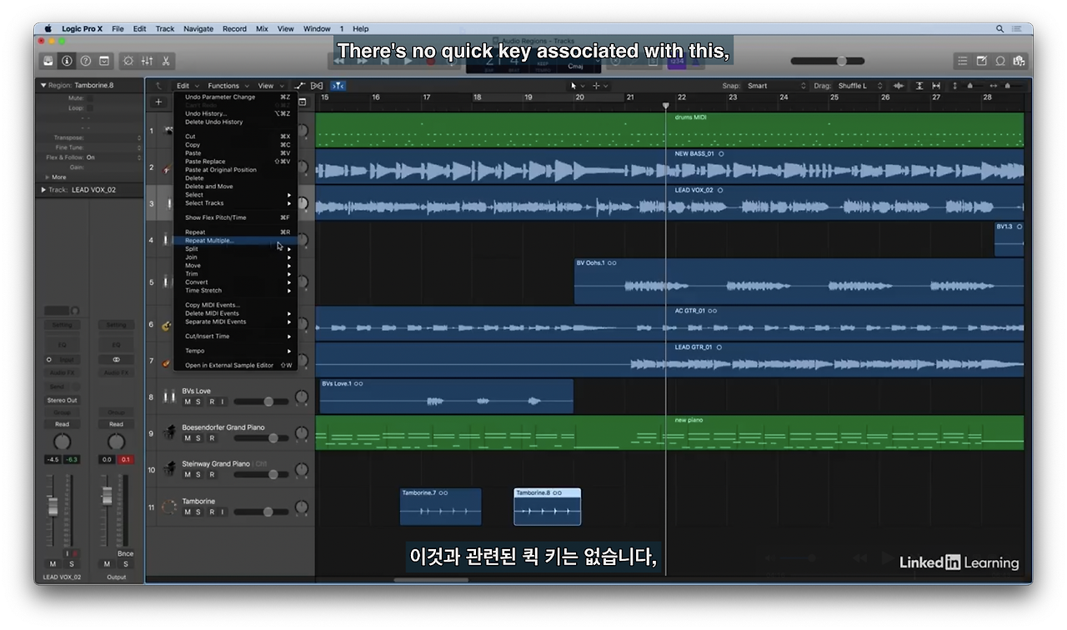1067x630 pixels.
Task: Open the Mix menu in menu bar
Action: click(262, 28)
